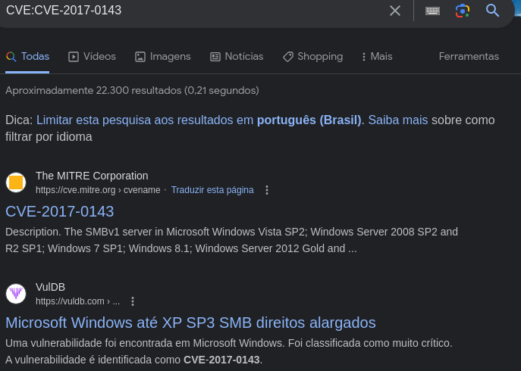The image size is (521, 371).
Task: Click the VulDB site favicon
Action: [16, 294]
